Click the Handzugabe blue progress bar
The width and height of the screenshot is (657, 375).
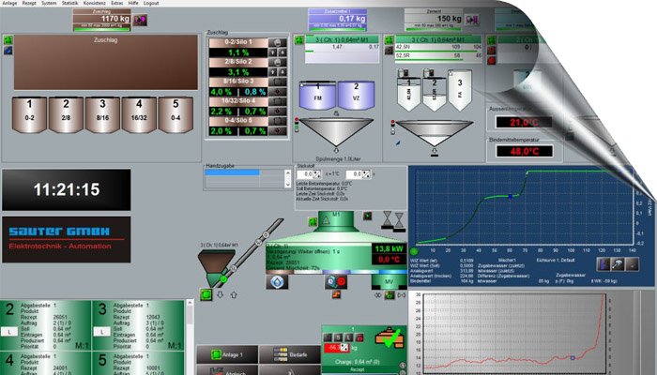point(230,174)
